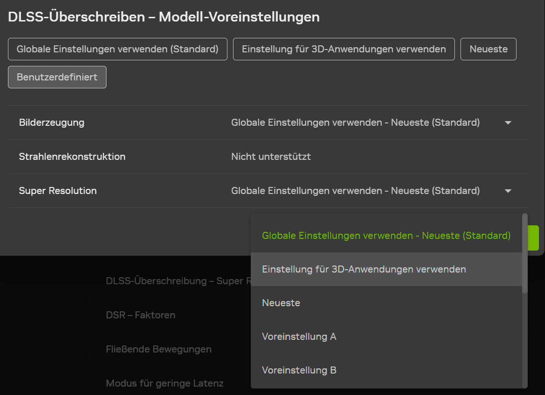This screenshot has height=395, width=545.
Task: Open the Super Resolution dropdown arrow
Action: click(508, 191)
